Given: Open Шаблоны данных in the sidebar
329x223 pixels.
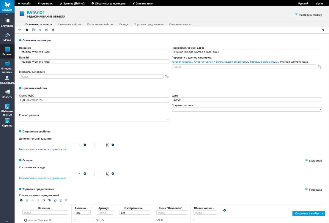Looking at the screenshot, I should point(7,110).
